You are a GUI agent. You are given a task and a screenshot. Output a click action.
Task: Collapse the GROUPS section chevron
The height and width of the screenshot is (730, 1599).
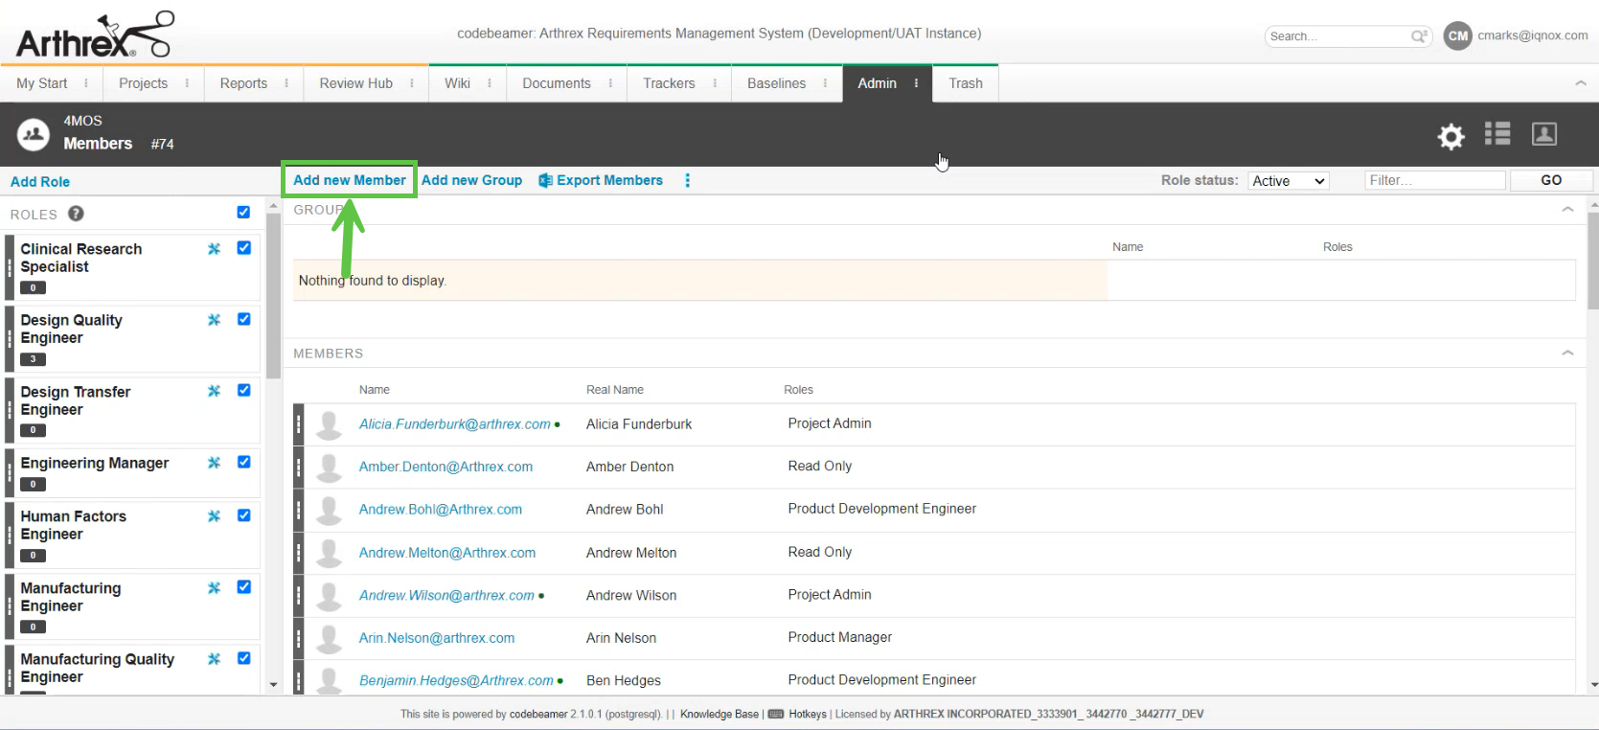(x=1567, y=209)
